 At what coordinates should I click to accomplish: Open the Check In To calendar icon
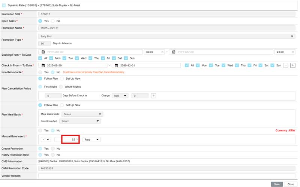116,65
